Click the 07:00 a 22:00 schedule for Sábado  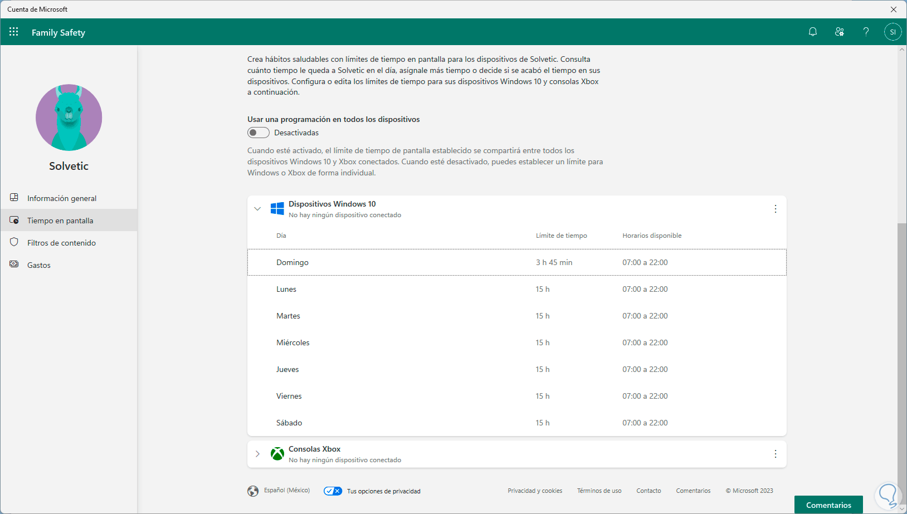tap(645, 423)
